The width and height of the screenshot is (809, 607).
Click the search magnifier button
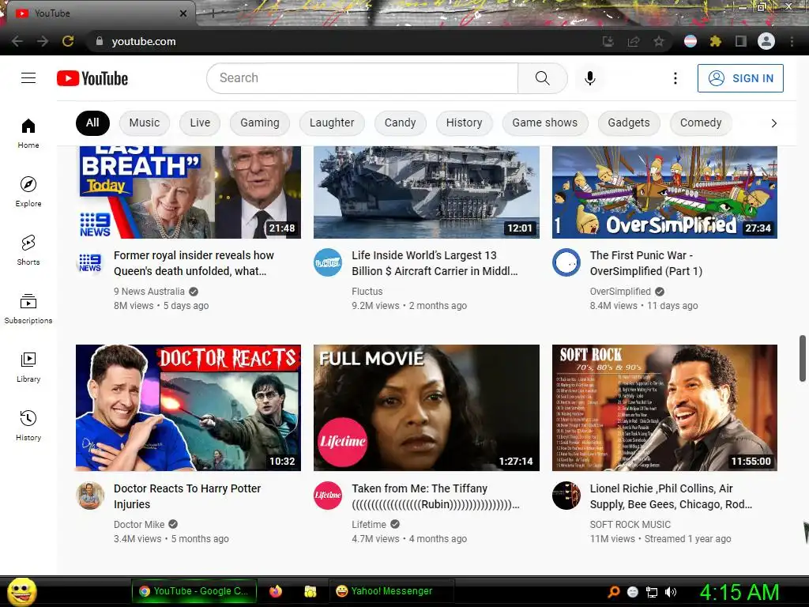pyautogui.click(x=542, y=78)
